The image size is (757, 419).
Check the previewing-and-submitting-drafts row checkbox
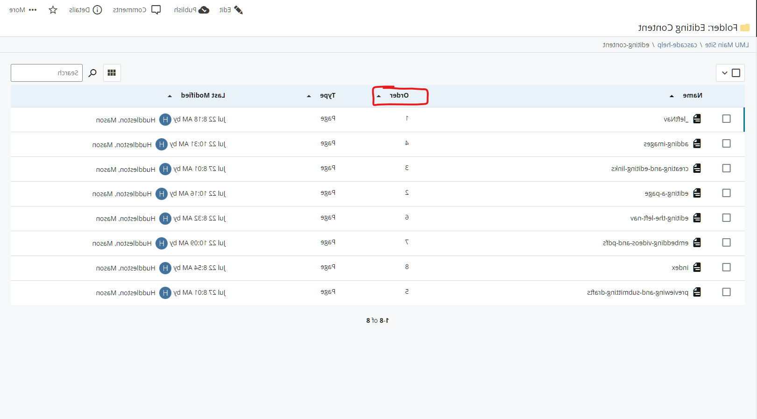726,292
